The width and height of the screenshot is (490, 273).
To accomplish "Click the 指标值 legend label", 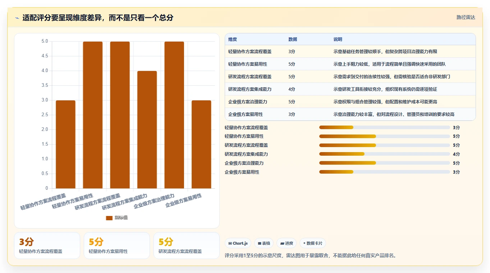I will click(x=121, y=218).
